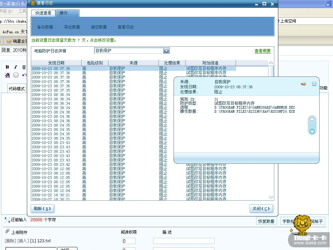The height and width of the screenshot is (250, 333).
Task: Sort the log by the 危险级别 column header
Action: click(x=95, y=63)
